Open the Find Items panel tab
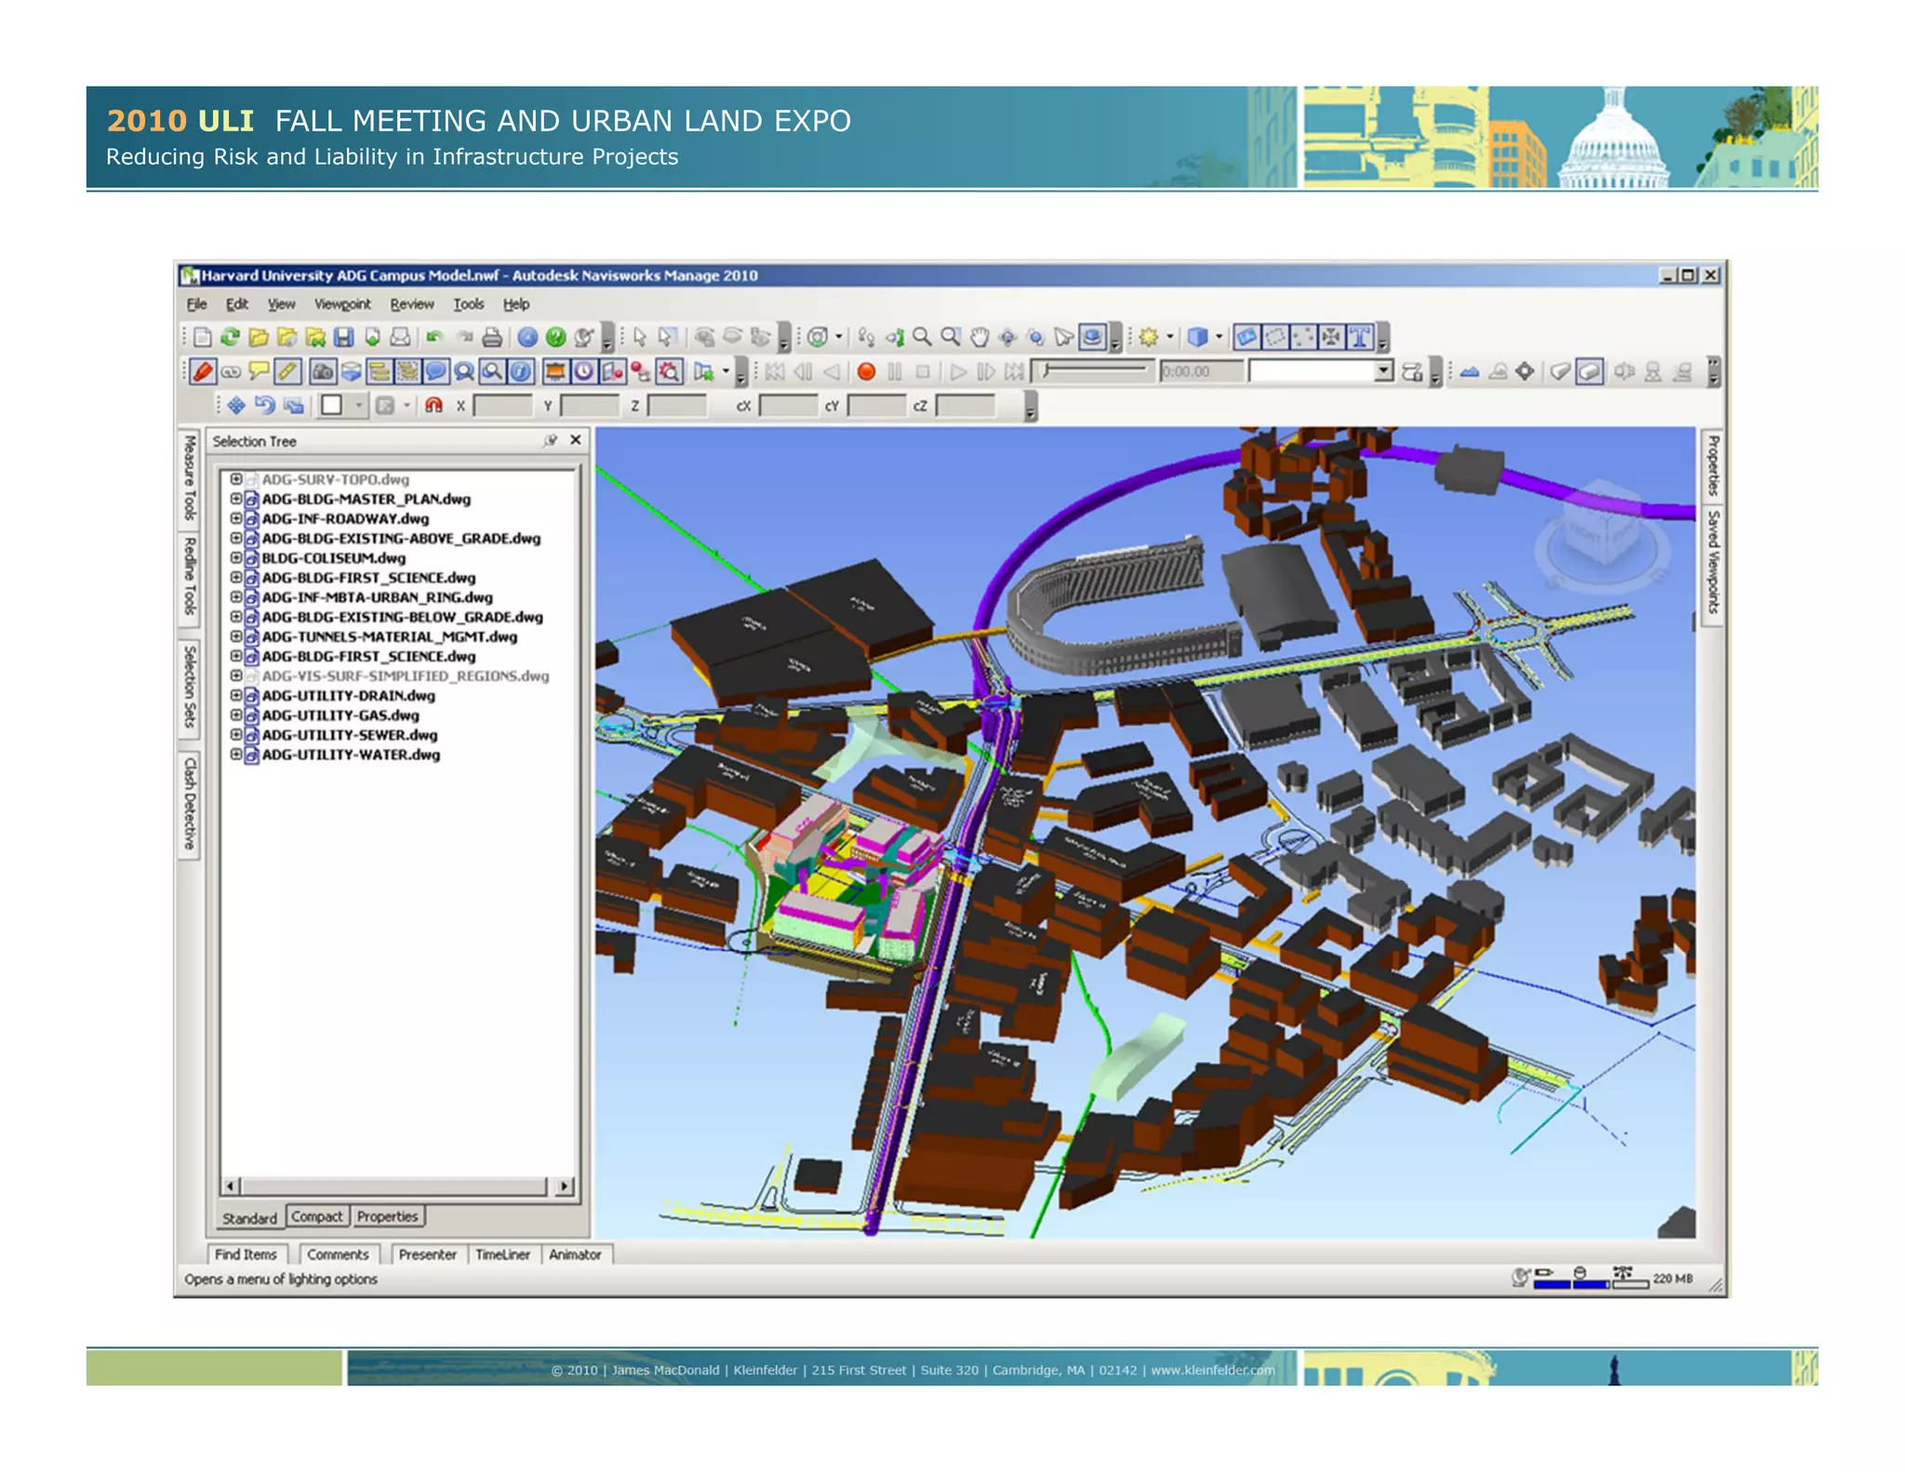The height and width of the screenshot is (1472, 1905). tap(246, 1255)
